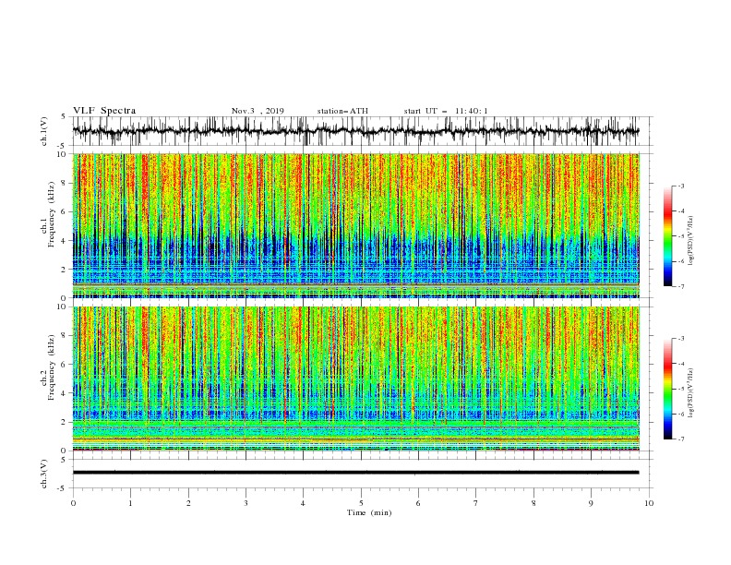Click the time axis tick label "8"
This screenshot has height=565, width=731.
click(533, 503)
